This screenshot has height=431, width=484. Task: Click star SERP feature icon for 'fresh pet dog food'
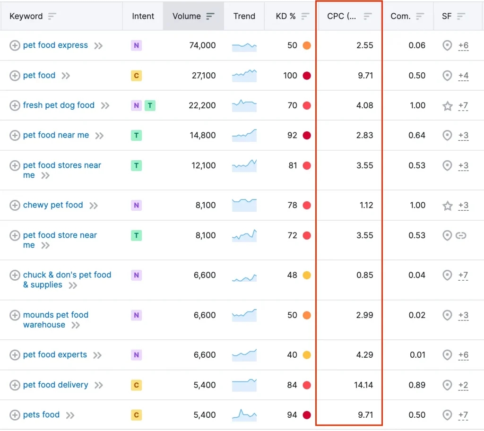point(448,106)
